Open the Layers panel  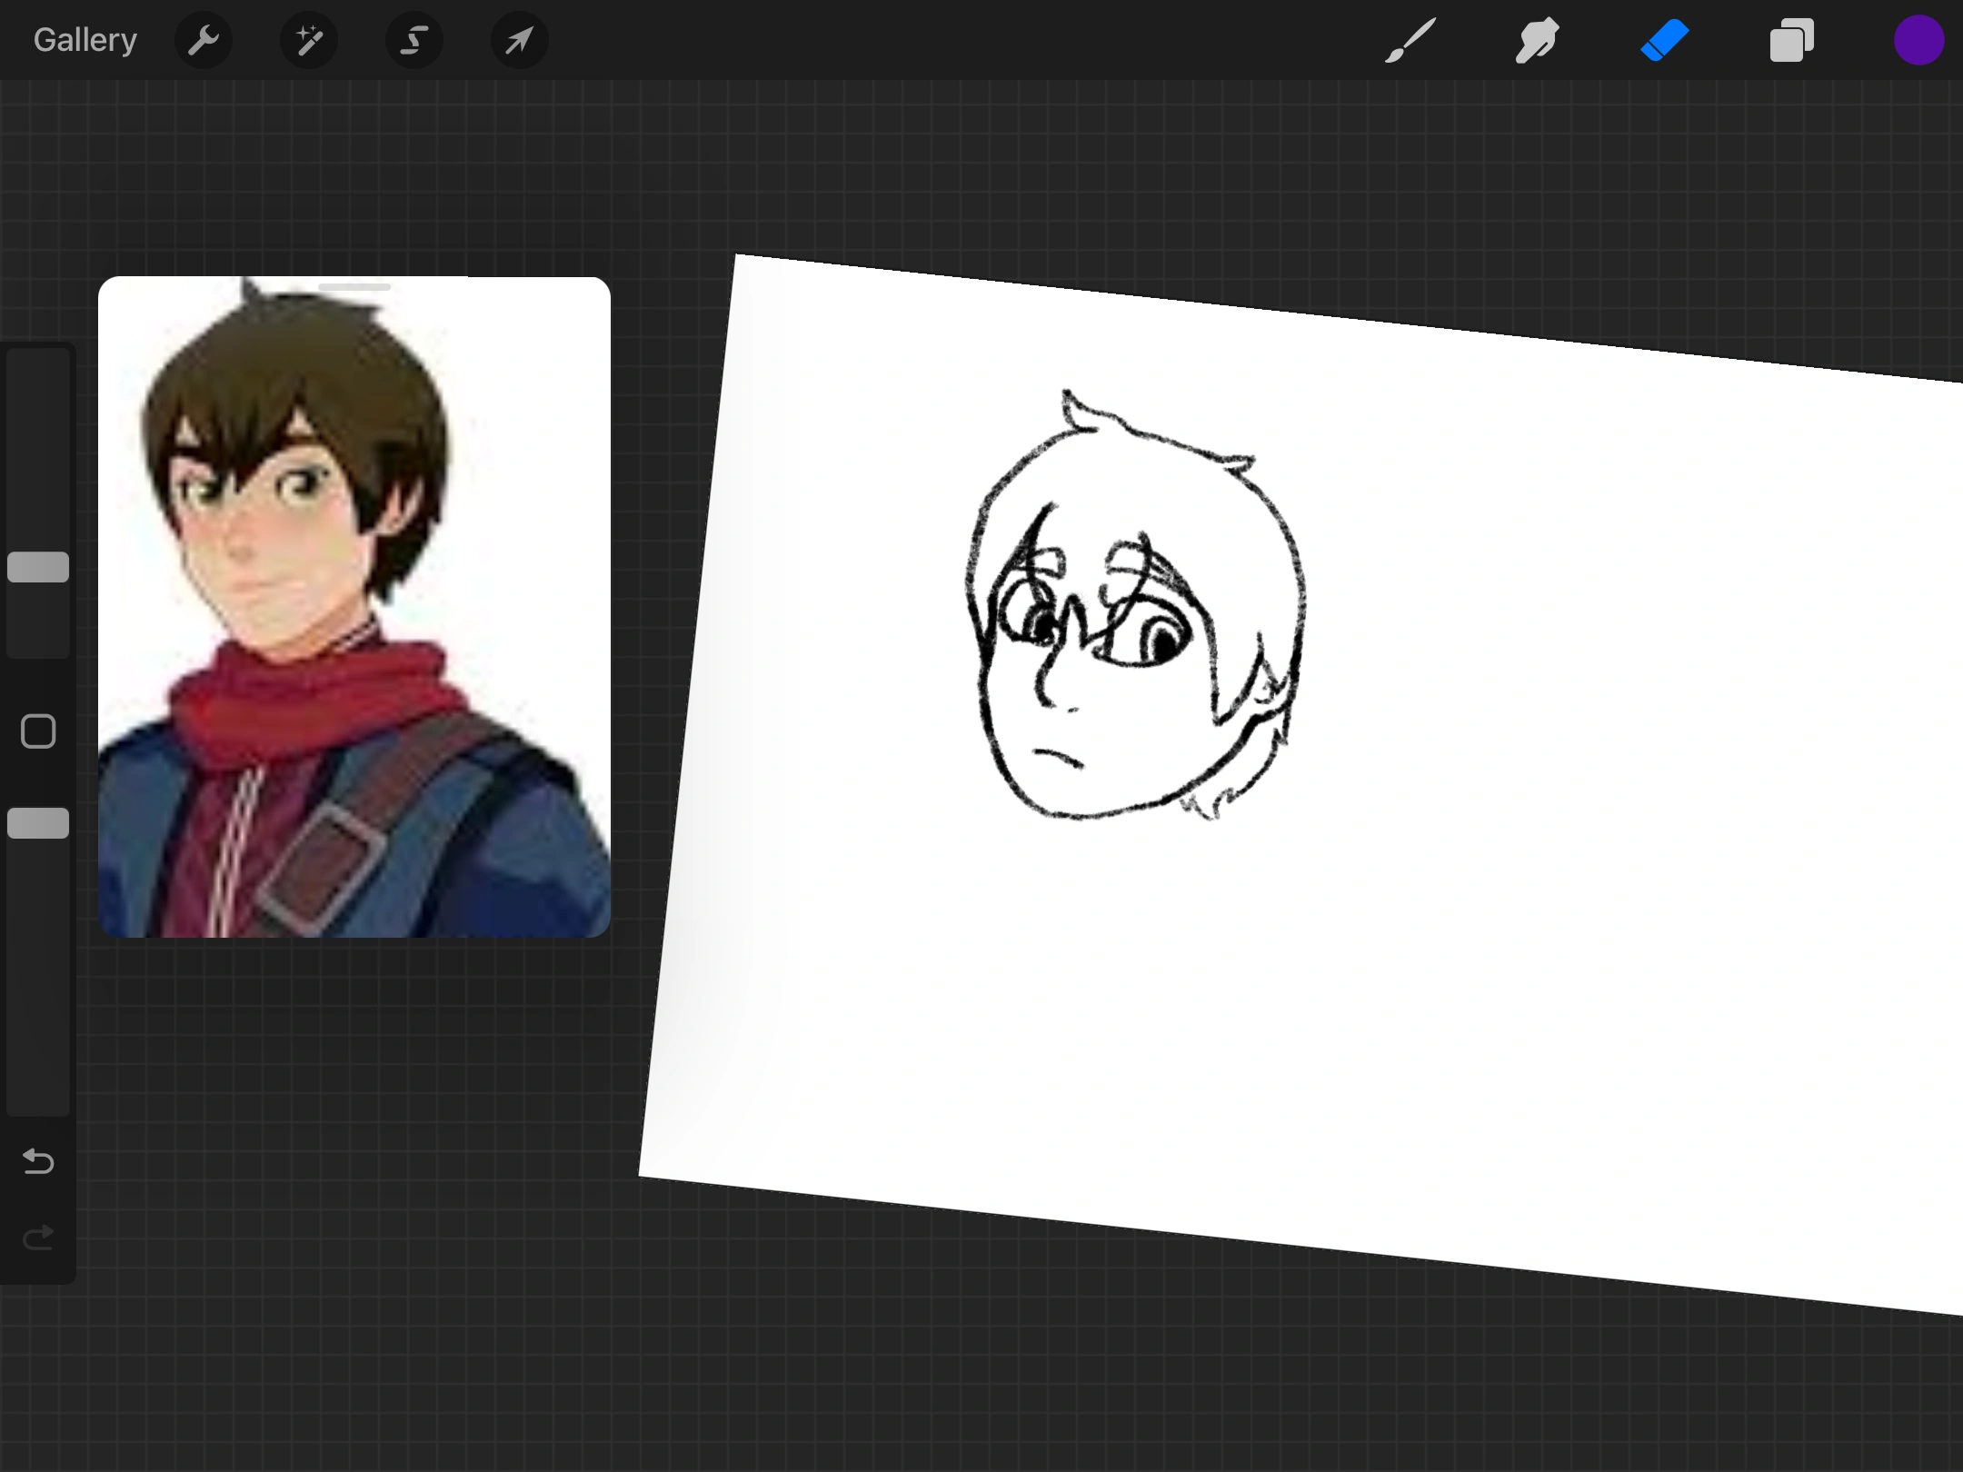tap(1791, 40)
